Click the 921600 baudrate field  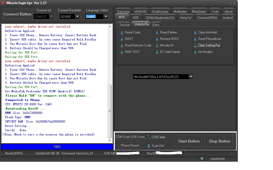coord(67,17)
